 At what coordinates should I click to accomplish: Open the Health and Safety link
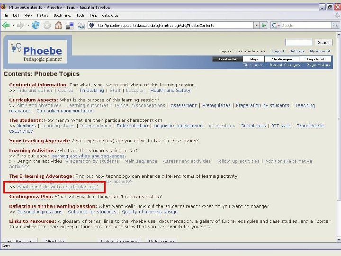pyautogui.click(x=170, y=91)
